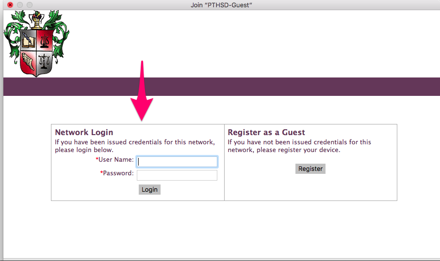Click the greyed-out minimize window button

(x=20, y=5)
